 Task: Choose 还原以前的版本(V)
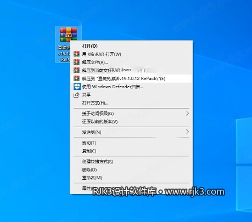131,122
